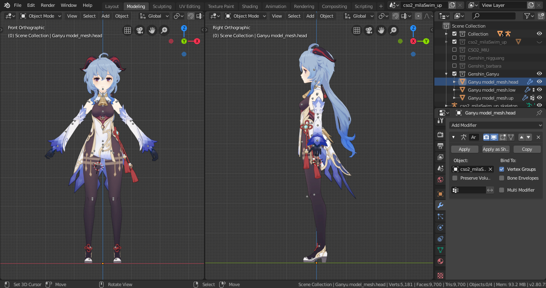Open the Modifier properties wrench tab
This screenshot has height=288, width=546.
point(440,205)
